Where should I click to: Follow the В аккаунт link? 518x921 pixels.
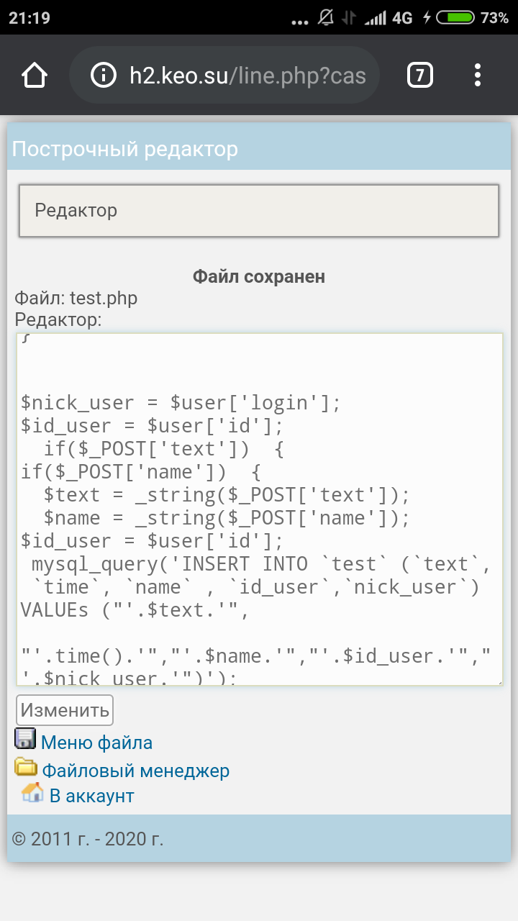[x=91, y=796]
